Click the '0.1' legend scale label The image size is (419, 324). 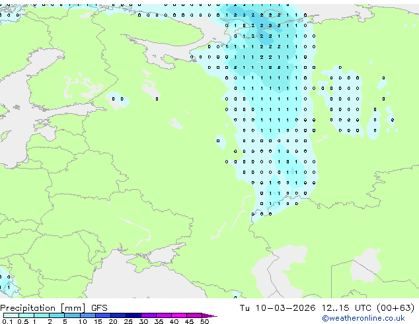tap(7, 321)
